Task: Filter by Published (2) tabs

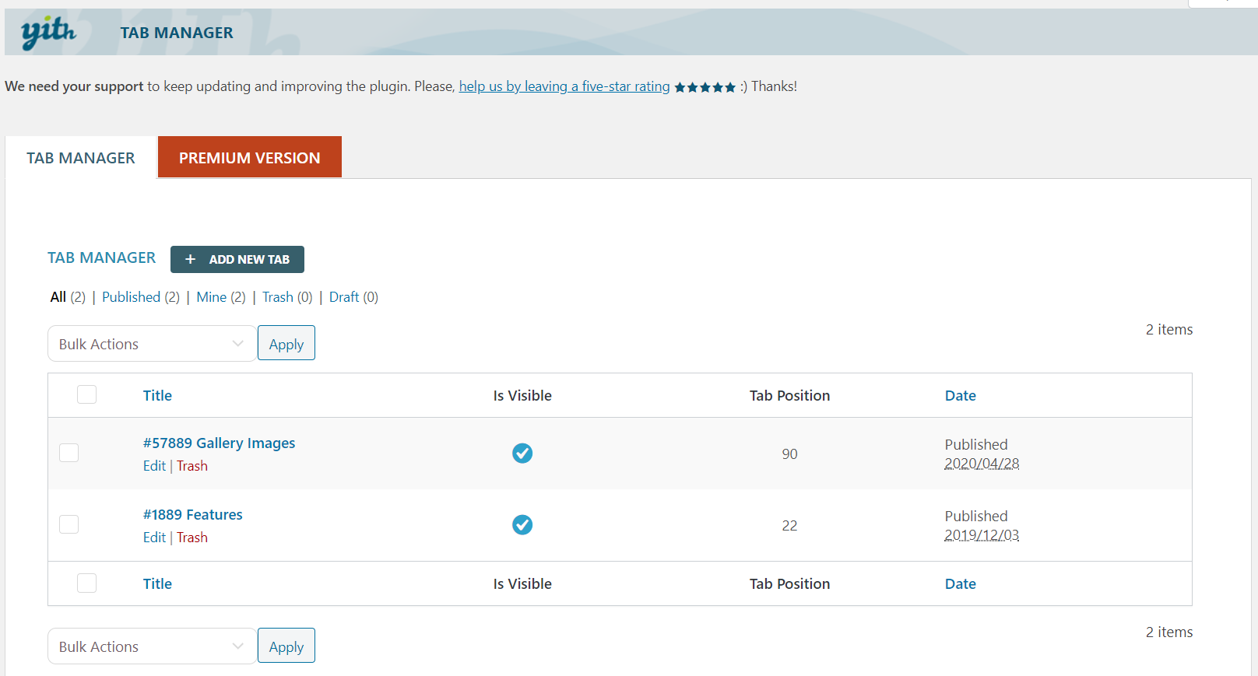Action: [x=141, y=297]
